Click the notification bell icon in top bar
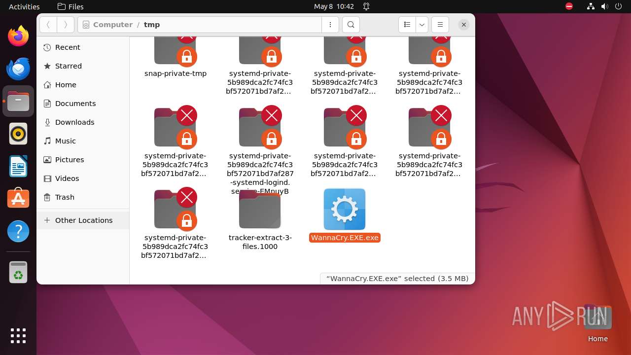 pos(366,6)
